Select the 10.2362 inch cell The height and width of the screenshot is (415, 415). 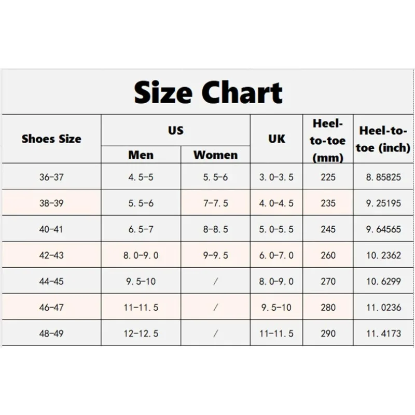(384, 255)
